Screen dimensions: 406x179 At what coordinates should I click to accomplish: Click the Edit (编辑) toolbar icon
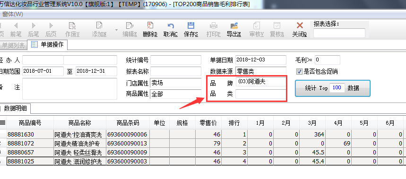pyautogui.click(x=130, y=26)
